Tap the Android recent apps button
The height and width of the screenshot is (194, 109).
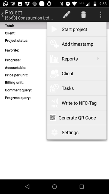[82, 187]
